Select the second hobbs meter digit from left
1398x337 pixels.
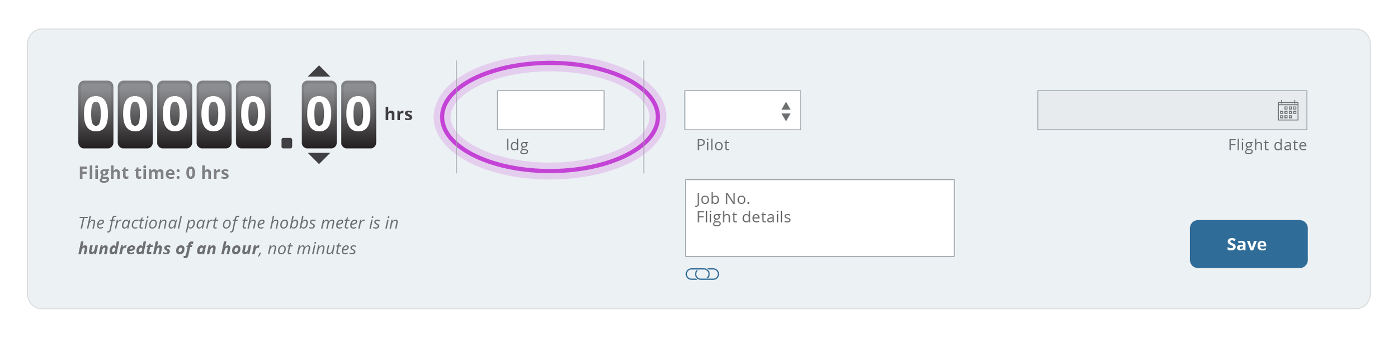135,115
